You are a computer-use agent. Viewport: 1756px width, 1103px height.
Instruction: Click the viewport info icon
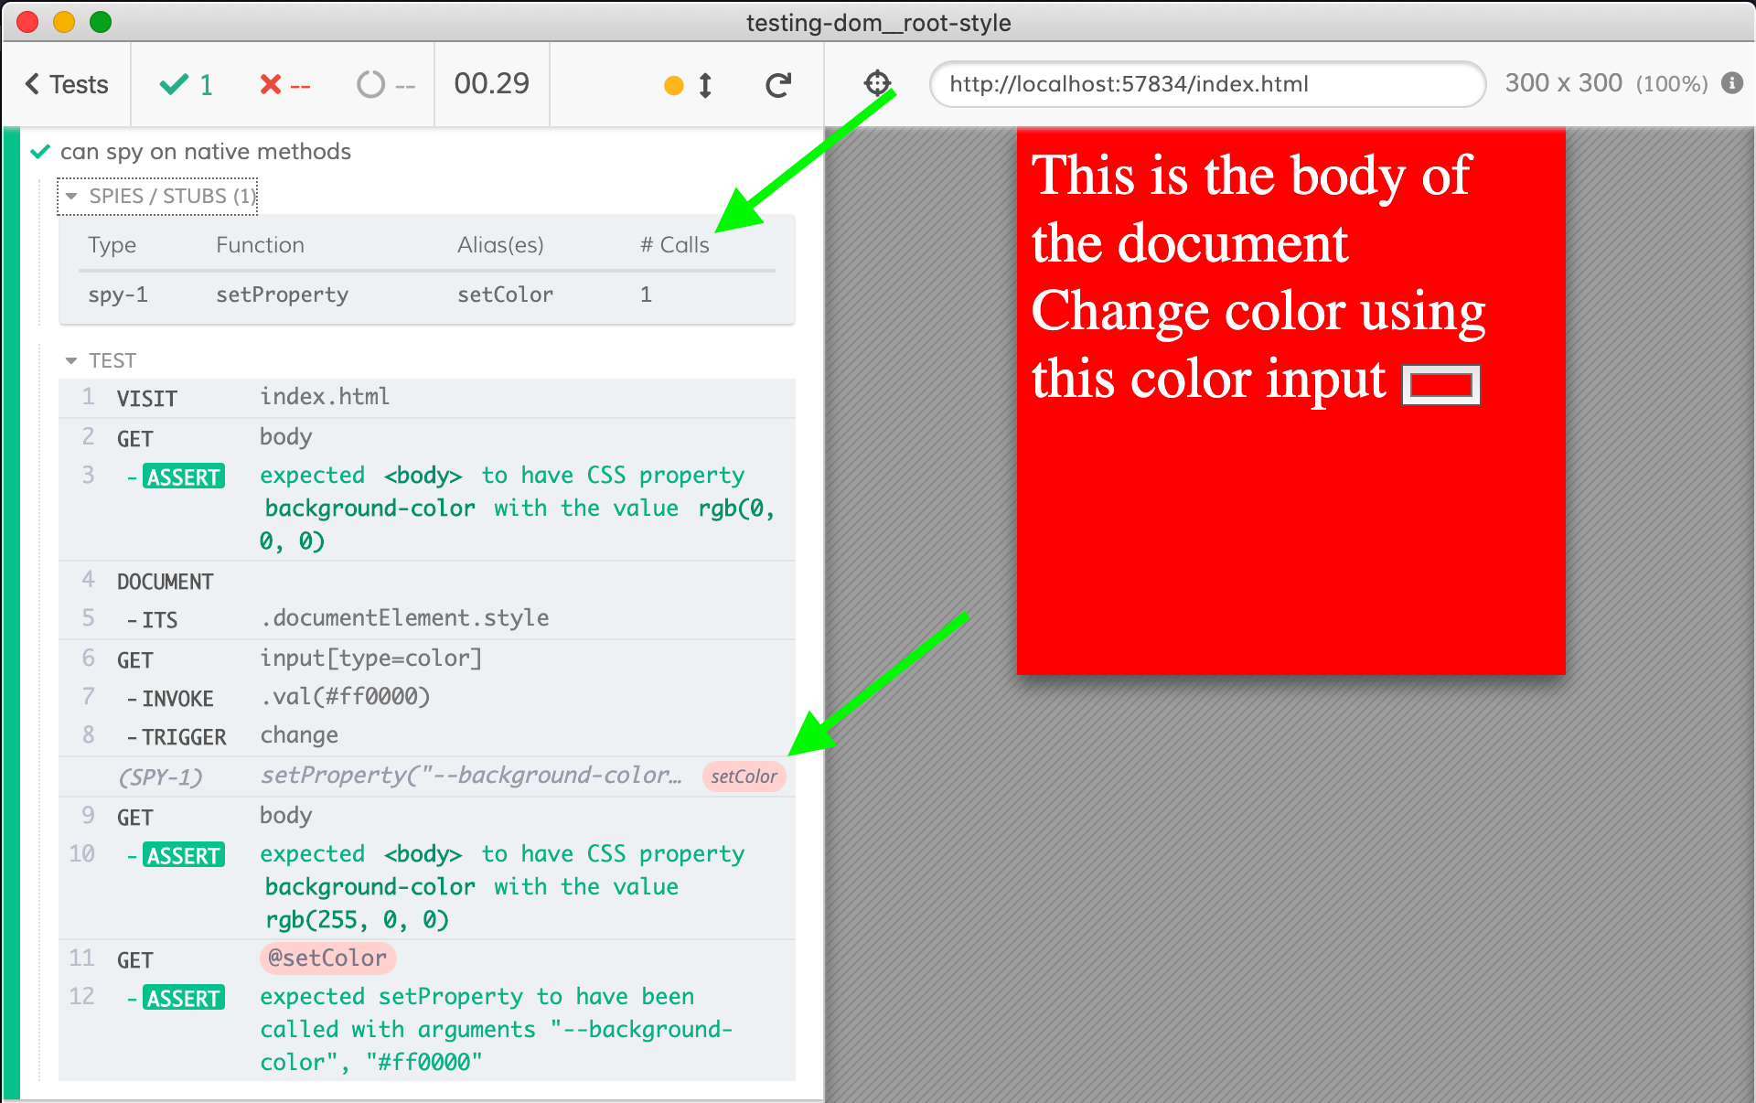tap(1731, 83)
